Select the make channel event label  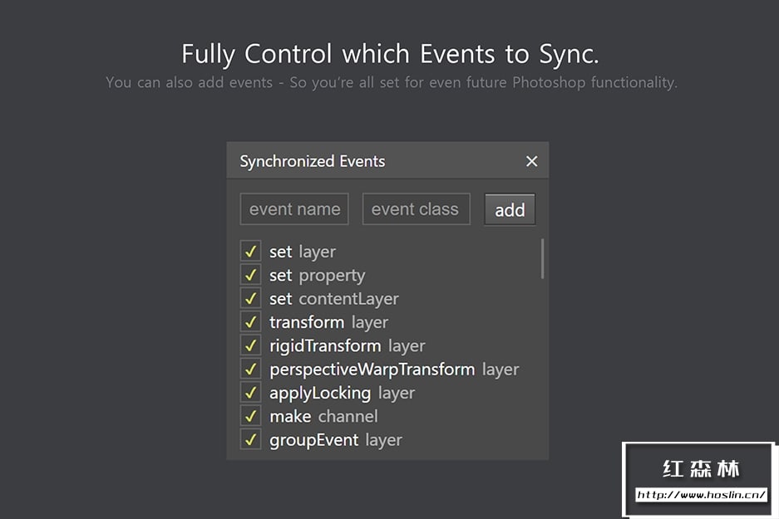click(x=323, y=416)
